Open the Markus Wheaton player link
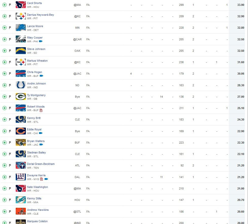 point(37,61)
